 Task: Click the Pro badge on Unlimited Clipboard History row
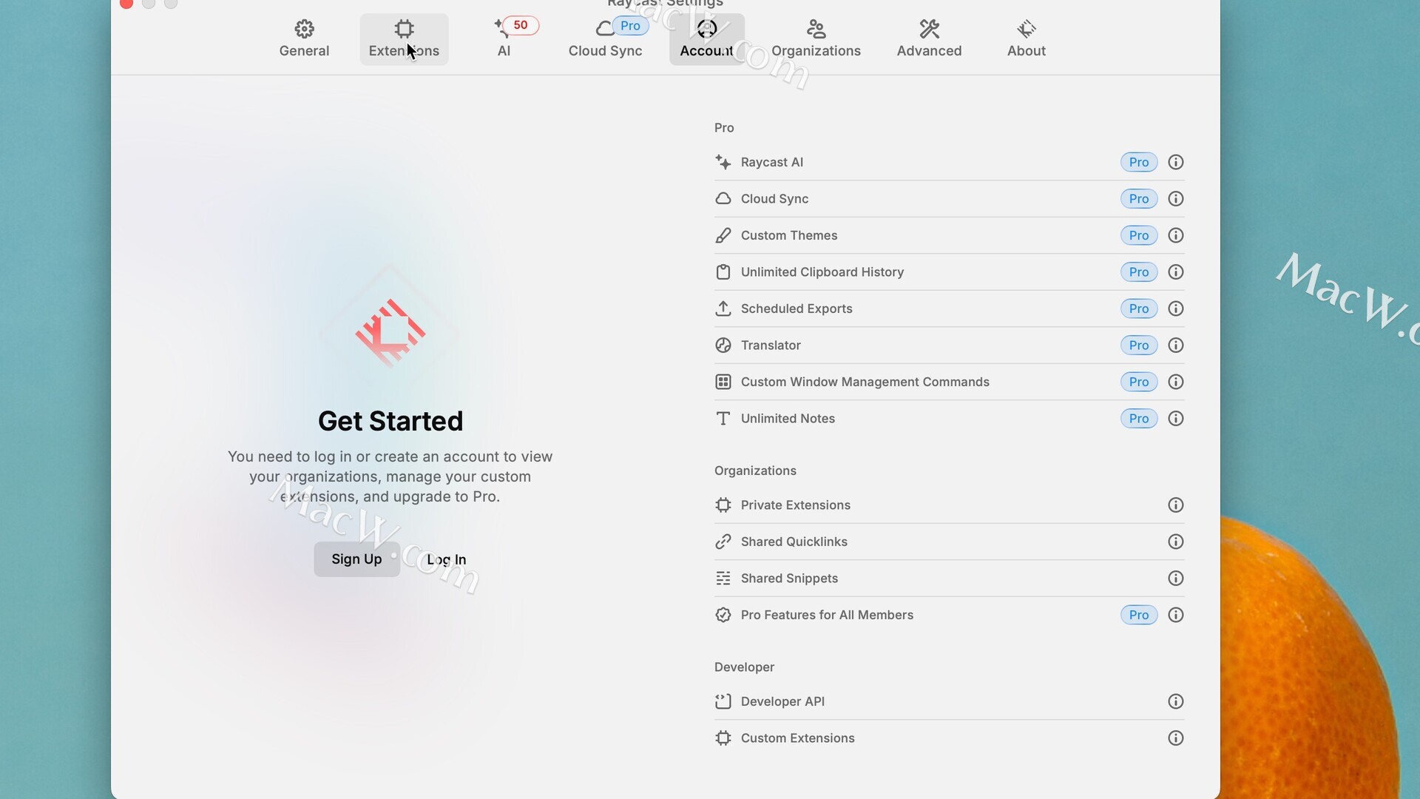1139,272
